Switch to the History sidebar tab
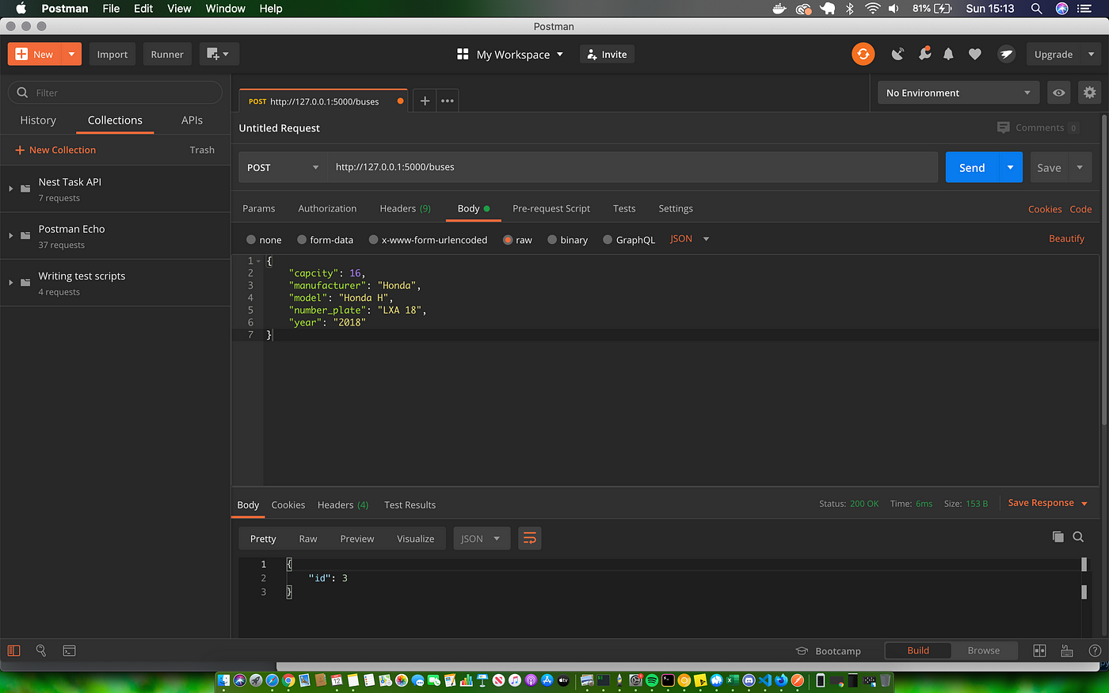This screenshot has width=1109, height=693. (x=38, y=120)
